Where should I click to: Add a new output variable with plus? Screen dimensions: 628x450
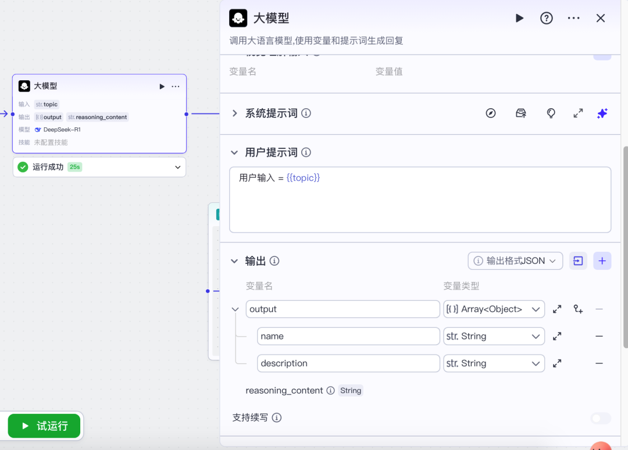pos(602,261)
